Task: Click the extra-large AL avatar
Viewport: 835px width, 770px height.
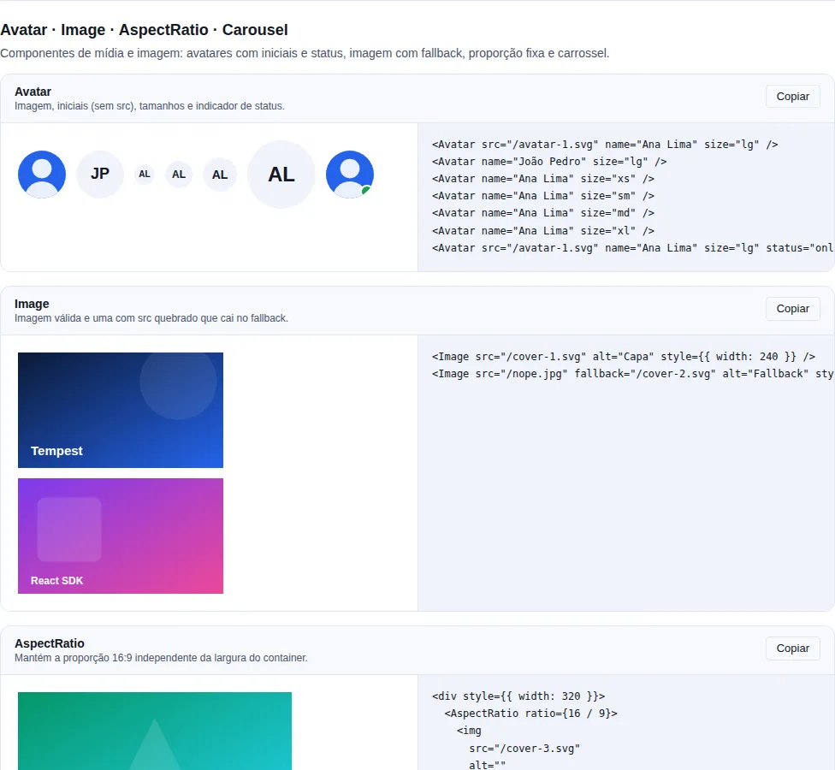Action: [x=281, y=175]
